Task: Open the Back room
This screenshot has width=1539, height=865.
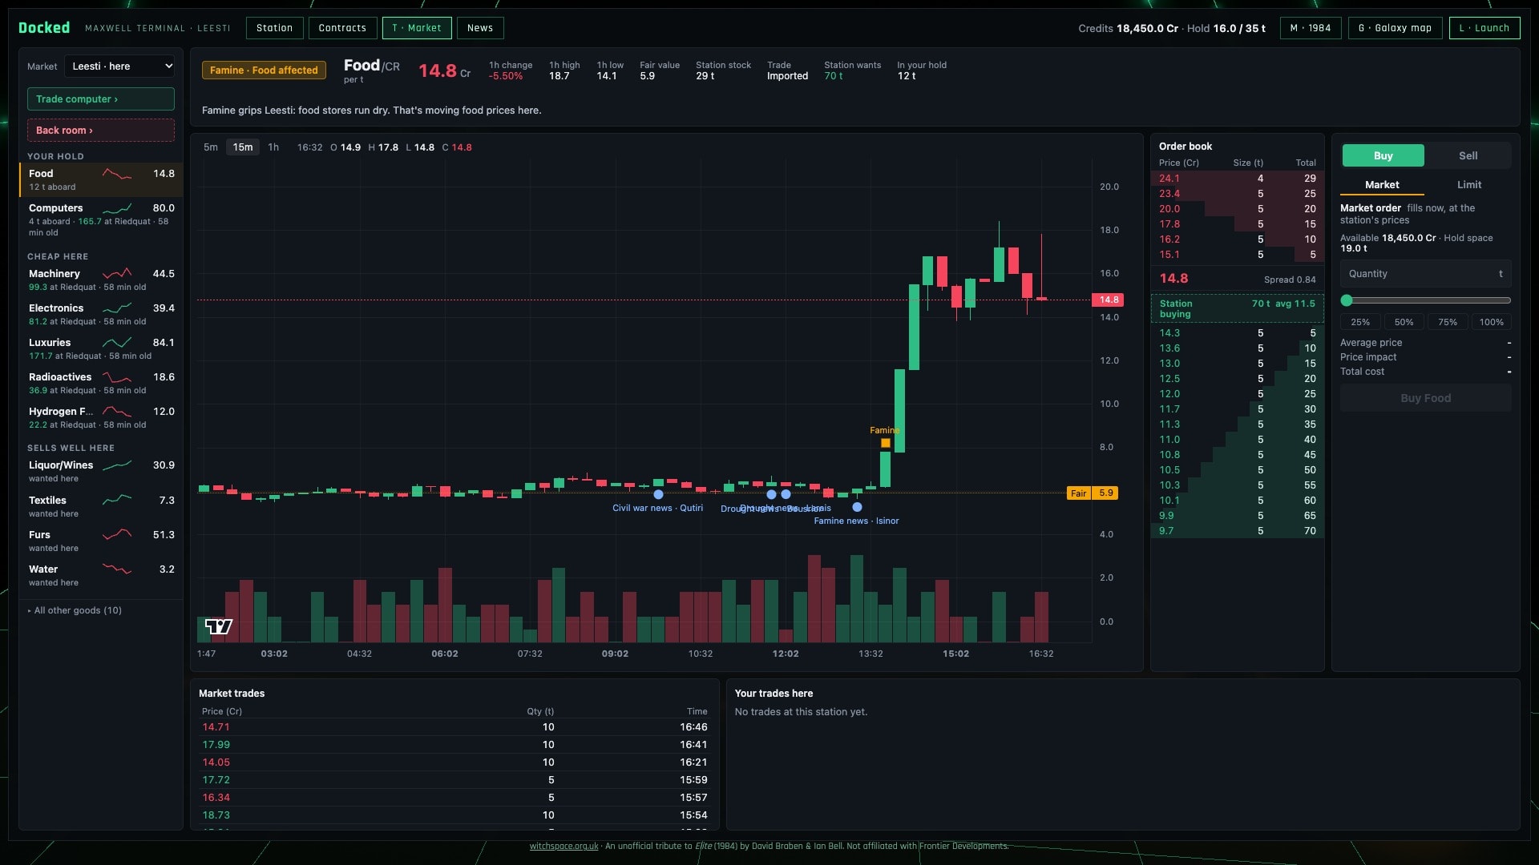Action: click(x=101, y=131)
